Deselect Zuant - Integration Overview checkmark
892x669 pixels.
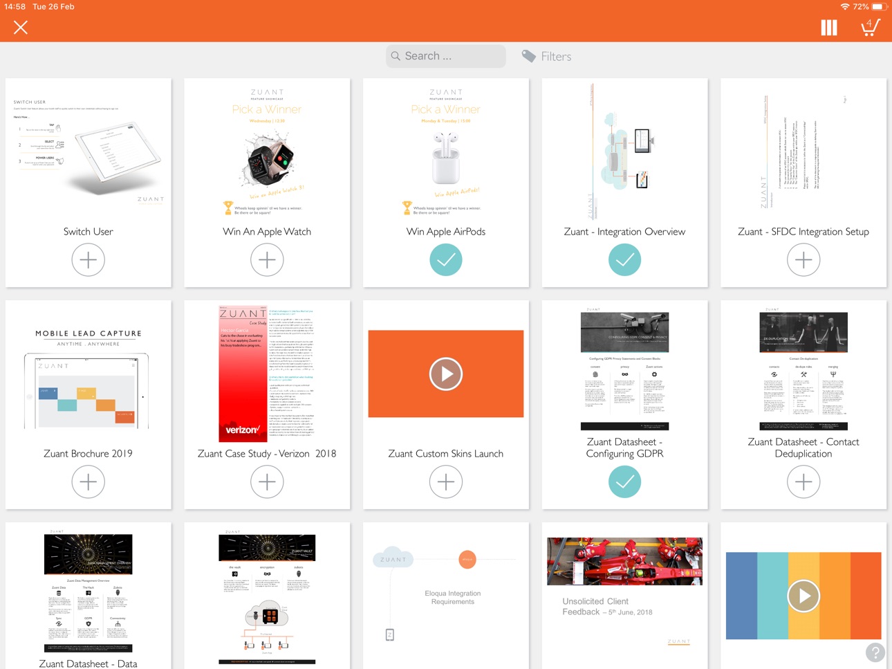(x=625, y=260)
